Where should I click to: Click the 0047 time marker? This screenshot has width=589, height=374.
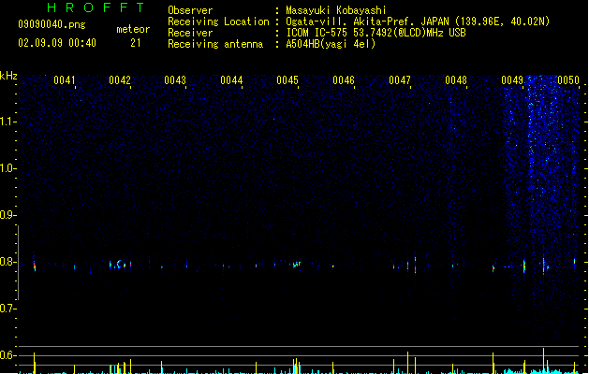(400, 80)
